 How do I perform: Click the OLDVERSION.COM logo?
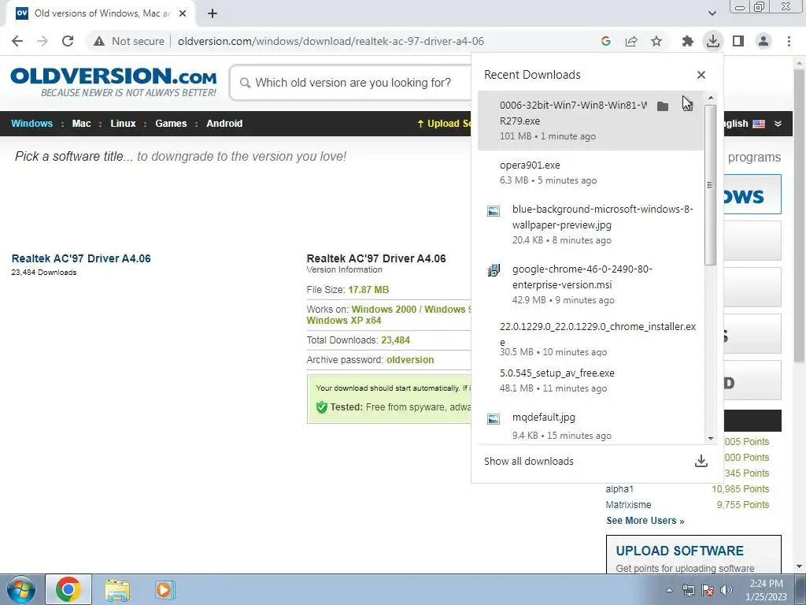pos(113,82)
